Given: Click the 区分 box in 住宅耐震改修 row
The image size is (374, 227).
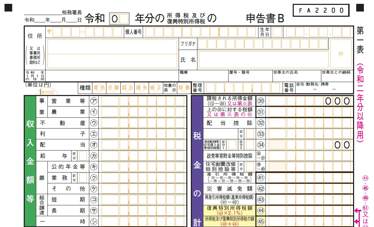Looking at the screenshot, I should (250, 167).
